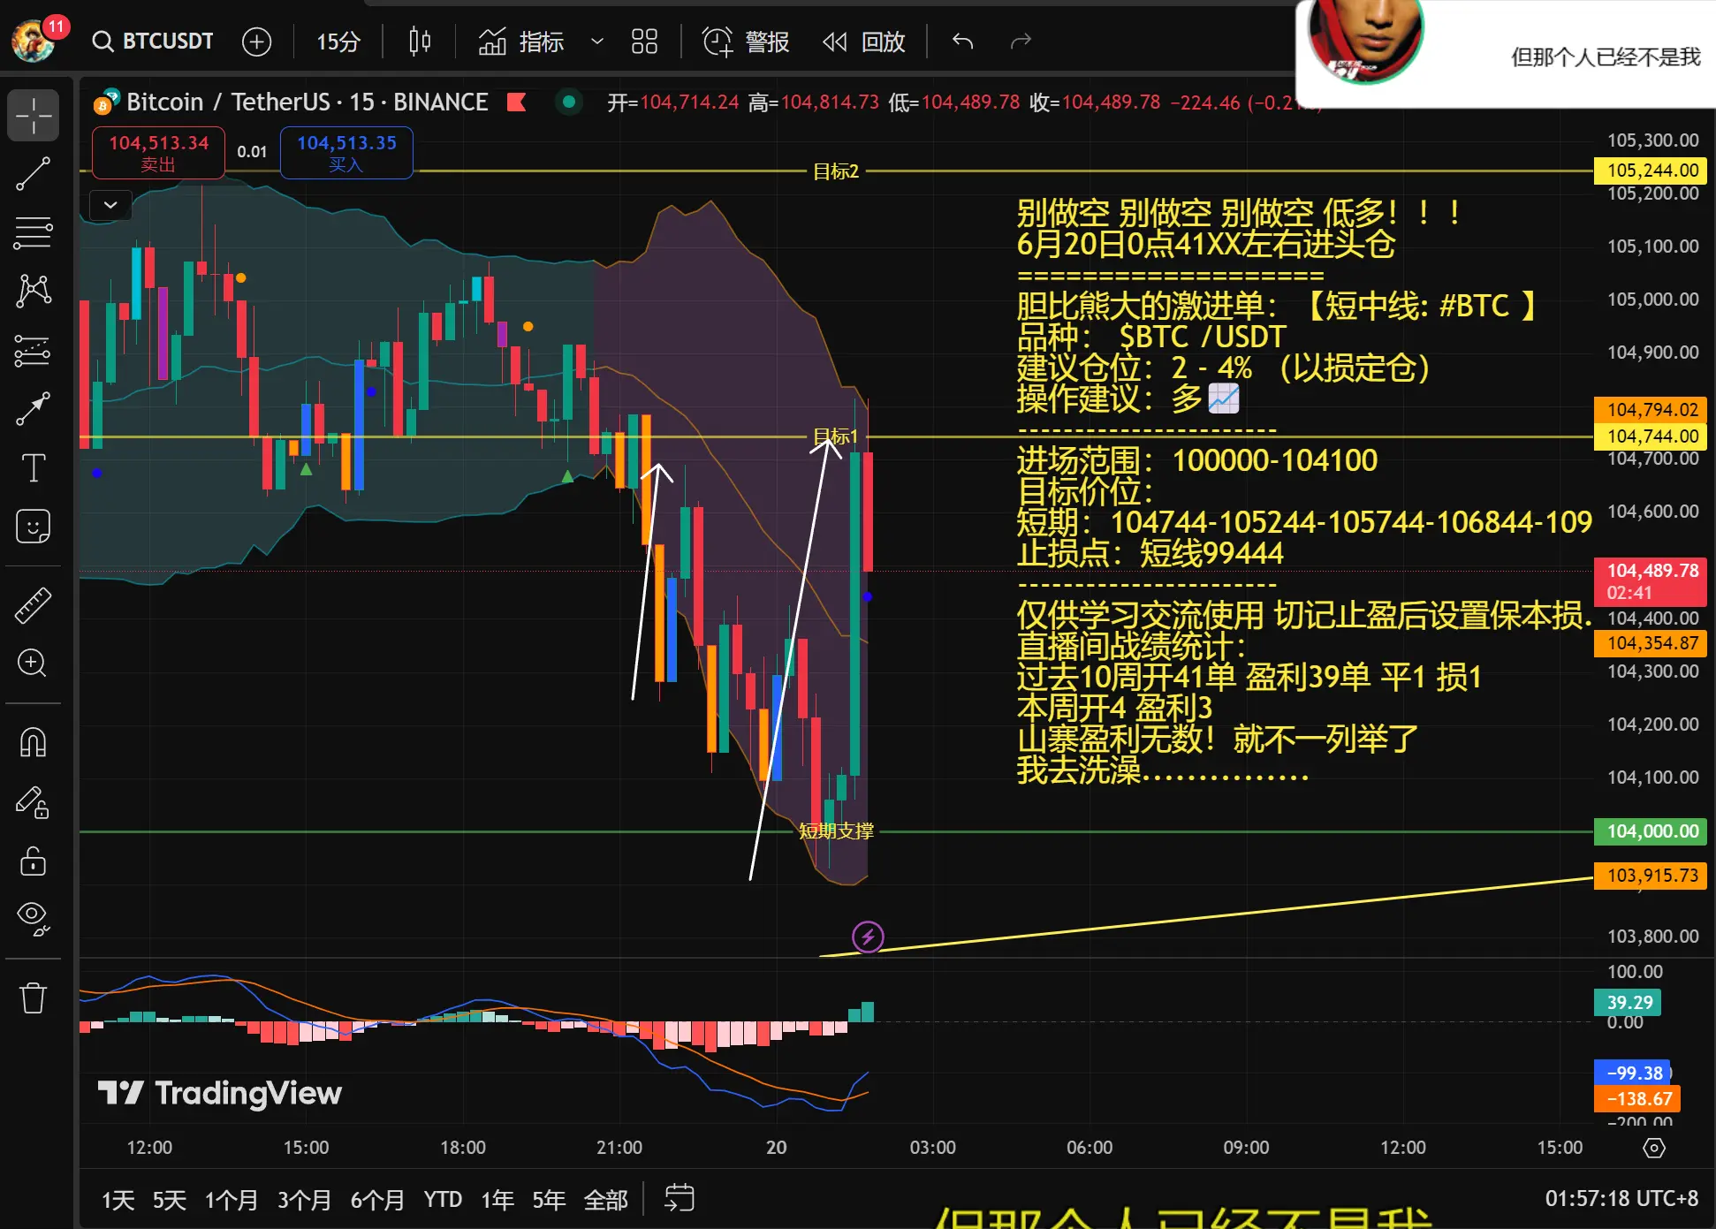
Task: Select the 5年 time range
Action: pyautogui.click(x=549, y=1200)
